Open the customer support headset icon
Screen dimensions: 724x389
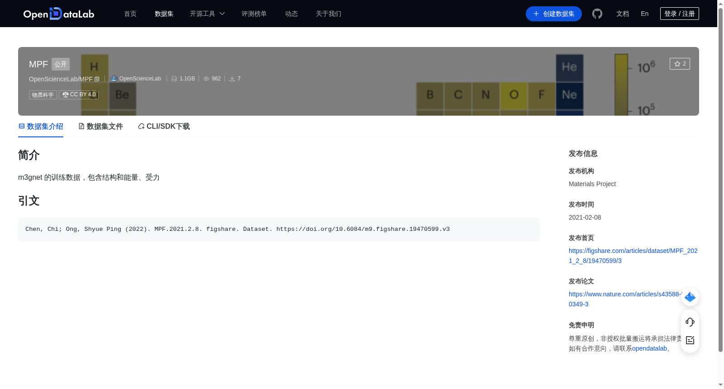pyautogui.click(x=690, y=322)
